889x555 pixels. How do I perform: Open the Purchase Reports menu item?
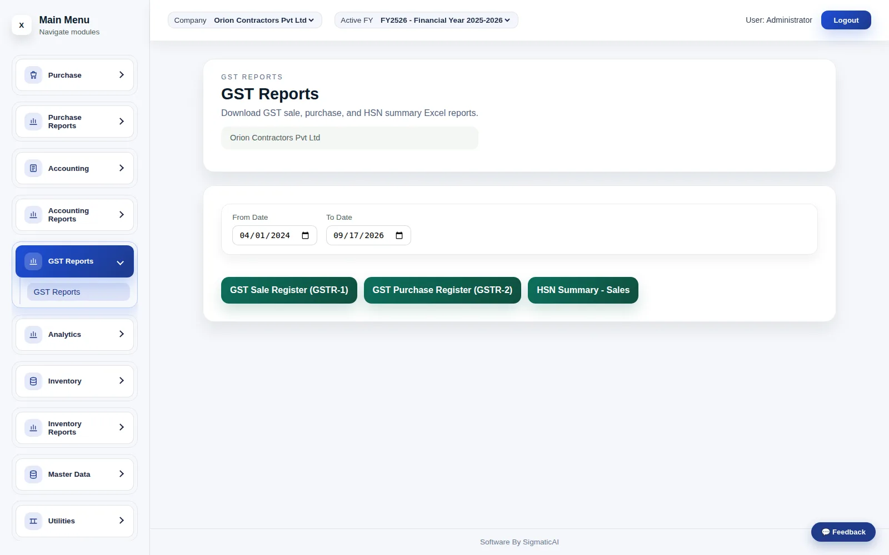pos(74,122)
